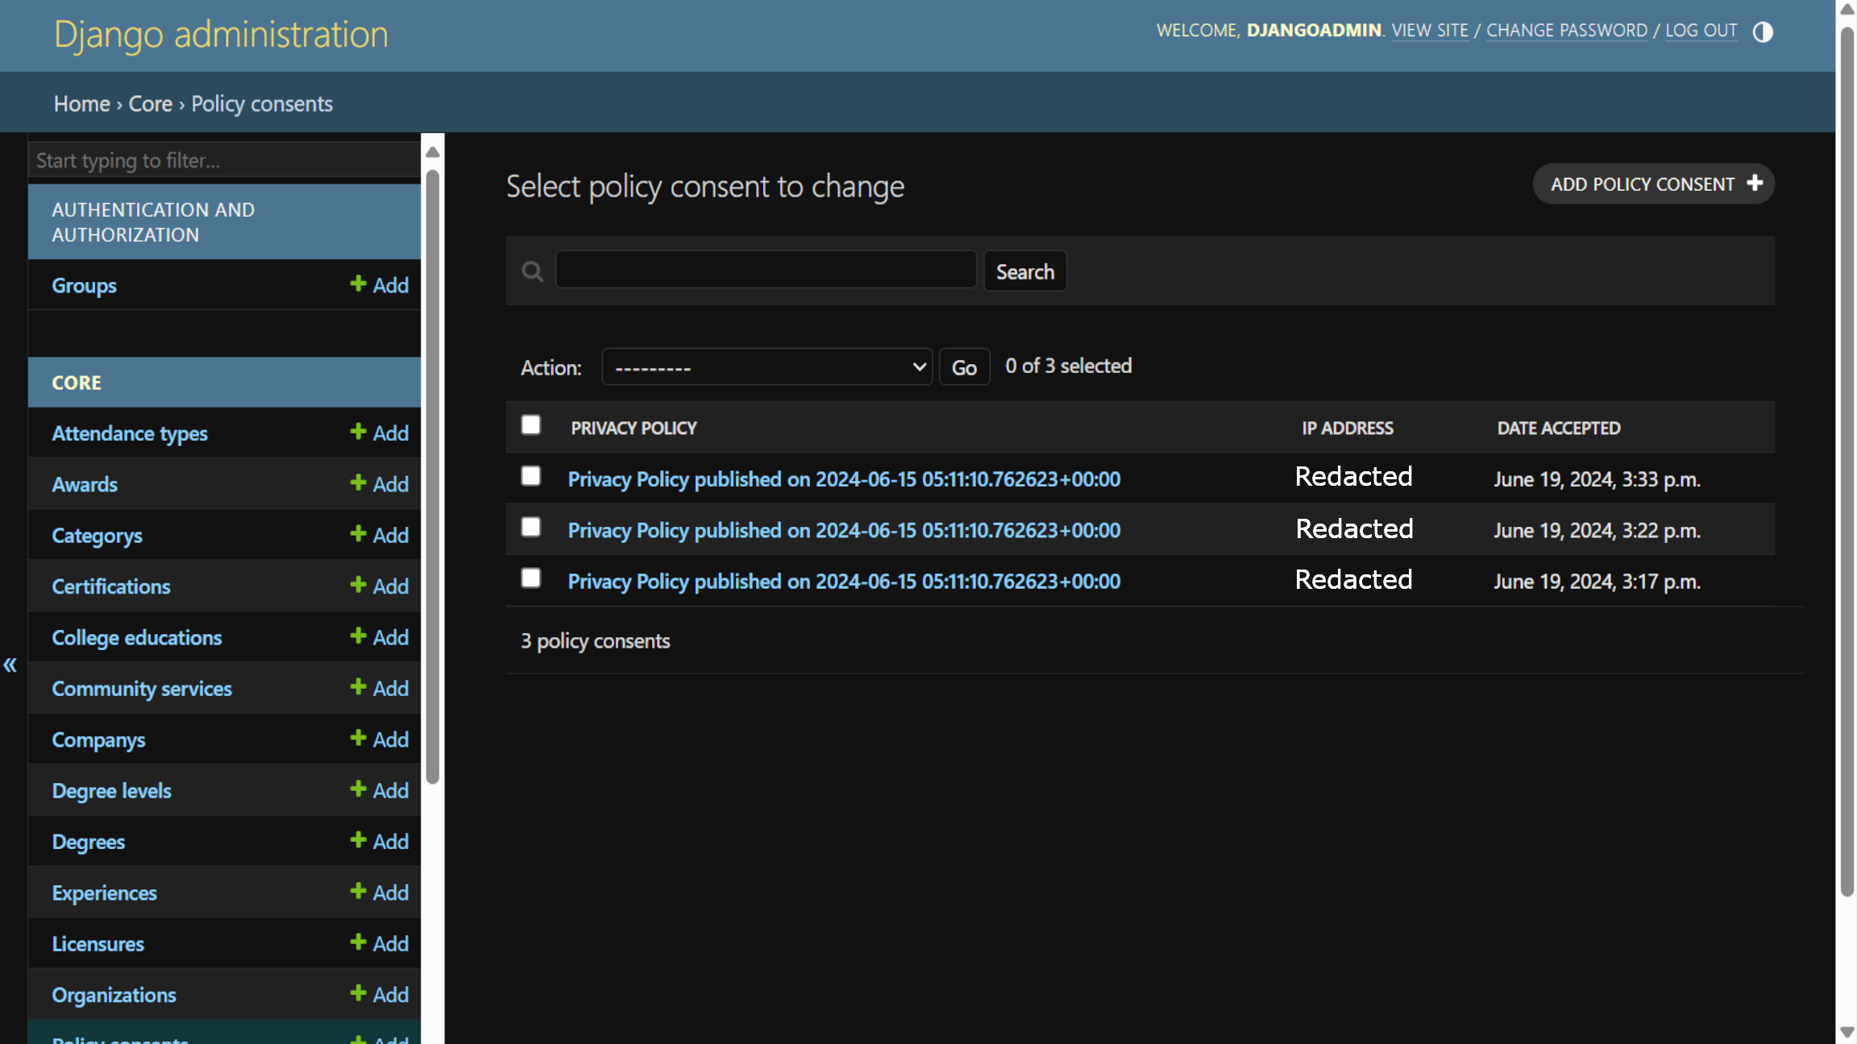Open View Site link
The width and height of the screenshot is (1857, 1044).
click(1430, 31)
